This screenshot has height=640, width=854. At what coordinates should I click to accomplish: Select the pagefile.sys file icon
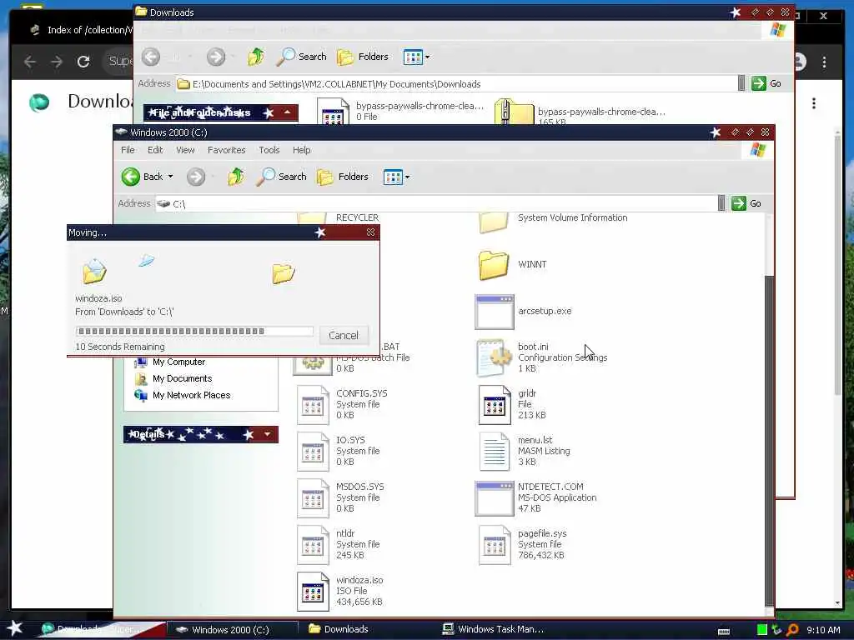(x=494, y=545)
